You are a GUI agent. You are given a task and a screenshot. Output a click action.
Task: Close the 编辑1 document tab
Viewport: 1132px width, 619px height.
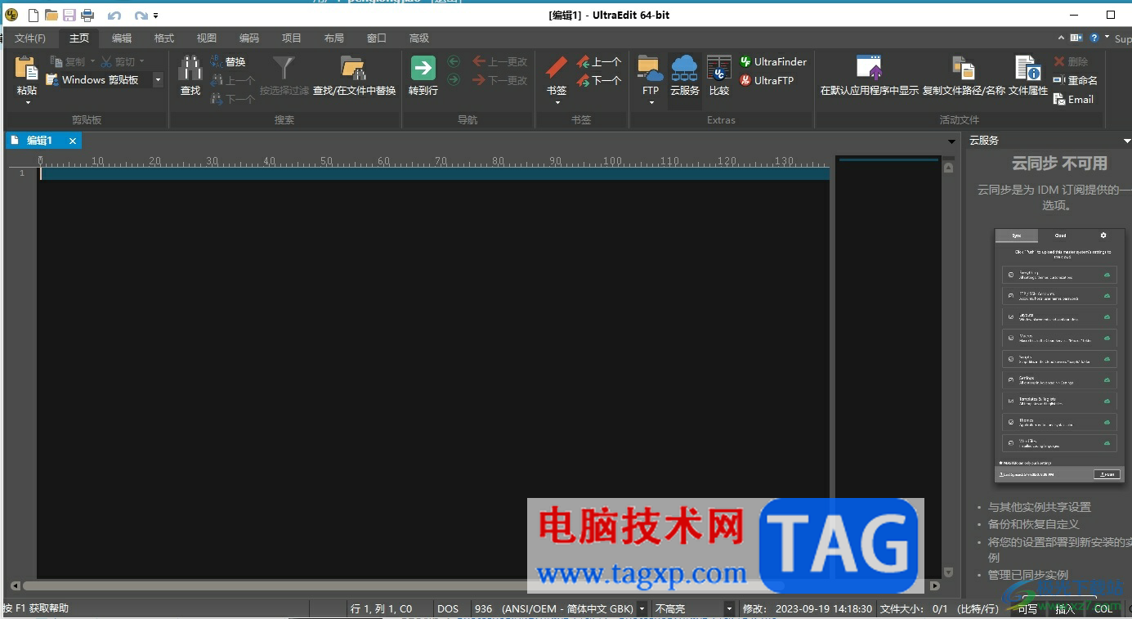(73, 141)
